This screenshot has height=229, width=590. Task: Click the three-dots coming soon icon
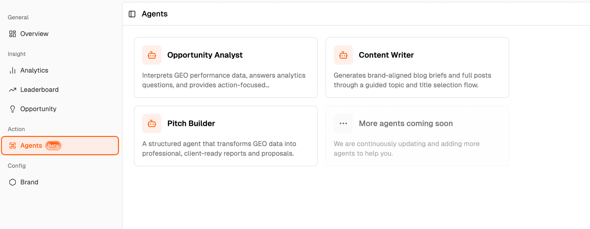click(x=343, y=123)
